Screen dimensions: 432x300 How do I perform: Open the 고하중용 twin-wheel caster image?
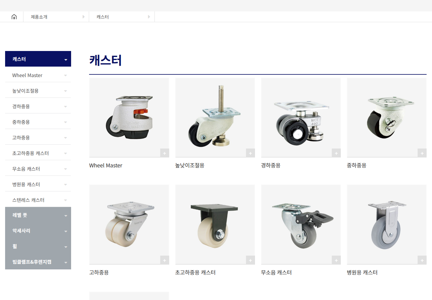[129, 224]
